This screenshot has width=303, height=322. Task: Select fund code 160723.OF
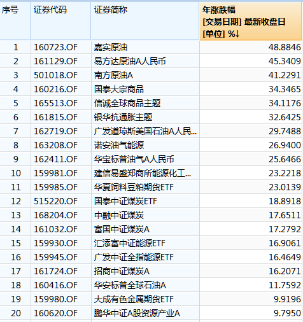(56, 47)
